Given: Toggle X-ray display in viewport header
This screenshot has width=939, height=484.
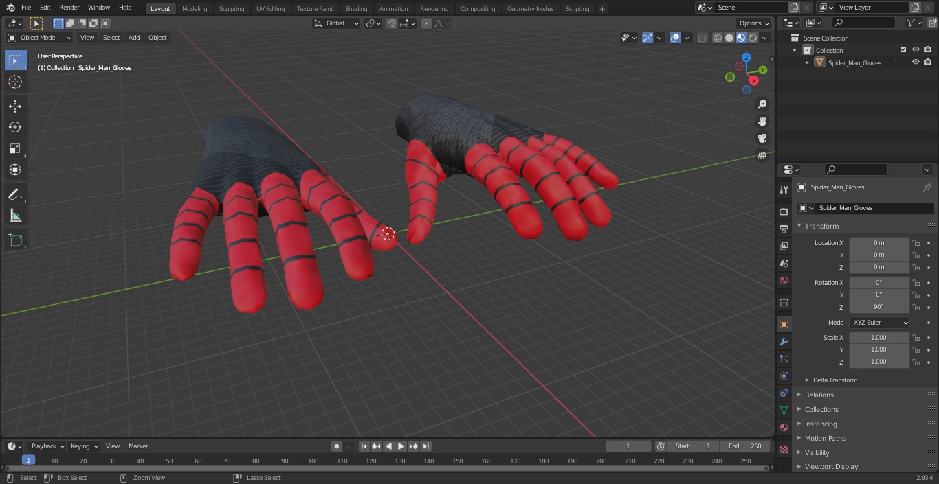Looking at the screenshot, I should (702, 38).
